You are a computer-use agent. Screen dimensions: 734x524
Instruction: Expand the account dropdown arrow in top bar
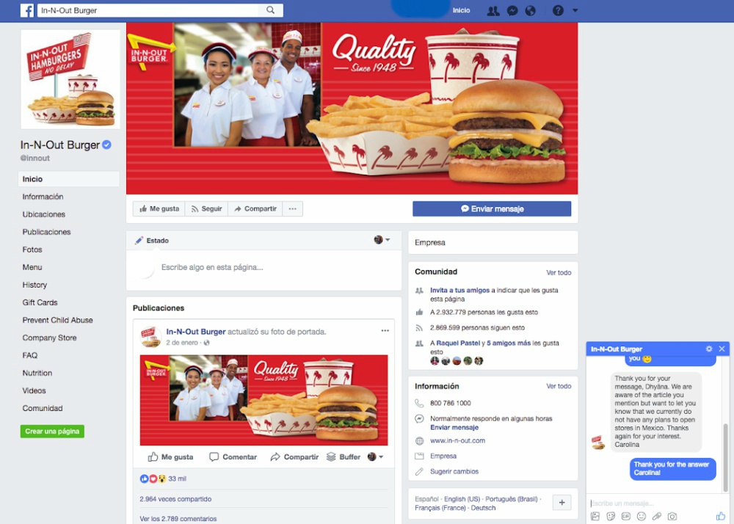coord(575,10)
